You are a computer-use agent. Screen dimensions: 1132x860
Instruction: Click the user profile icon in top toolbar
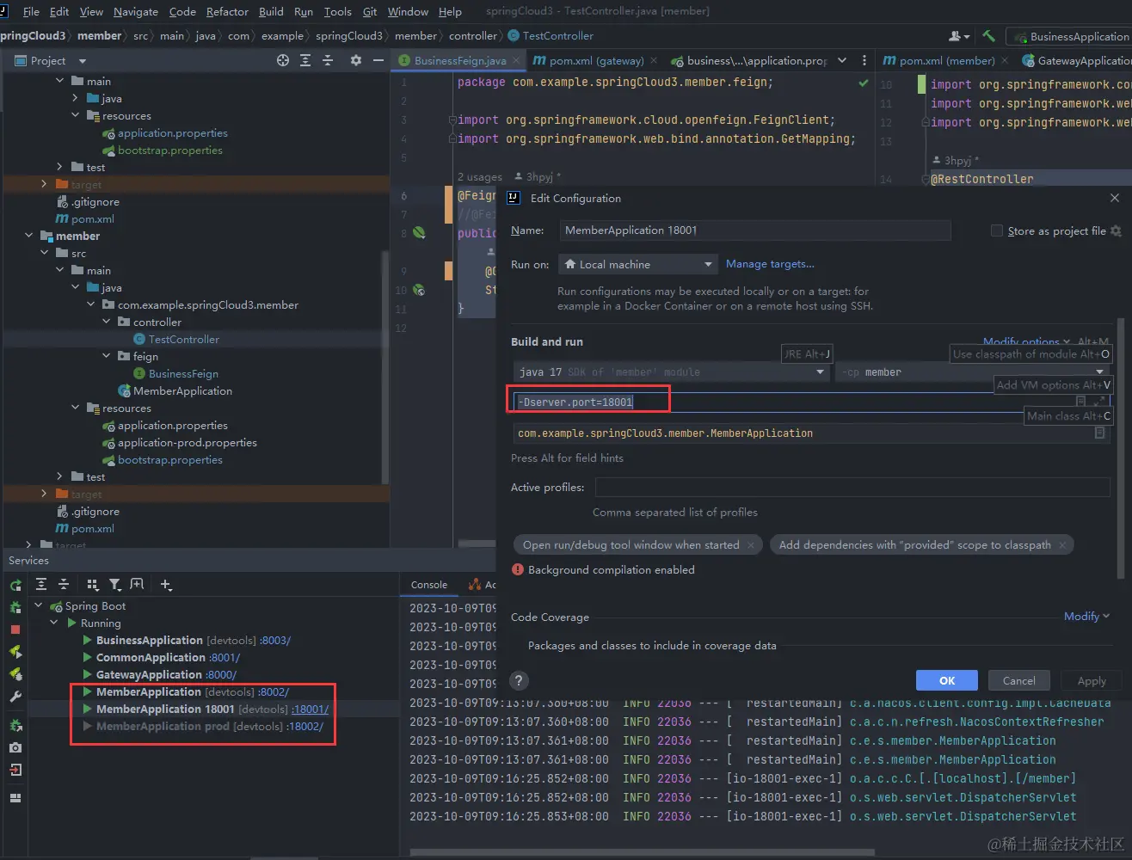point(958,36)
